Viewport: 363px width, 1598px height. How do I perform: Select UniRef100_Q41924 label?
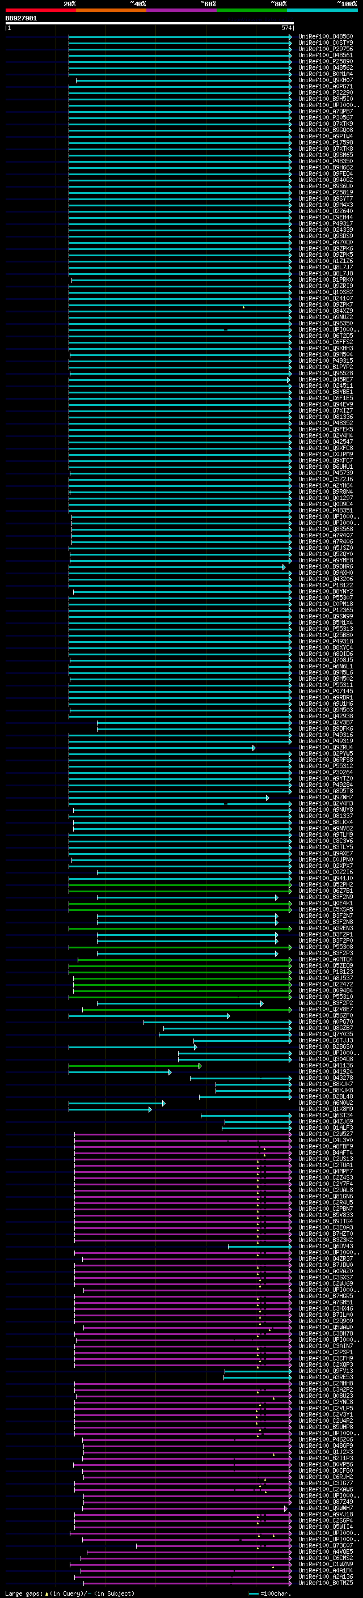(x=325, y=1071)
